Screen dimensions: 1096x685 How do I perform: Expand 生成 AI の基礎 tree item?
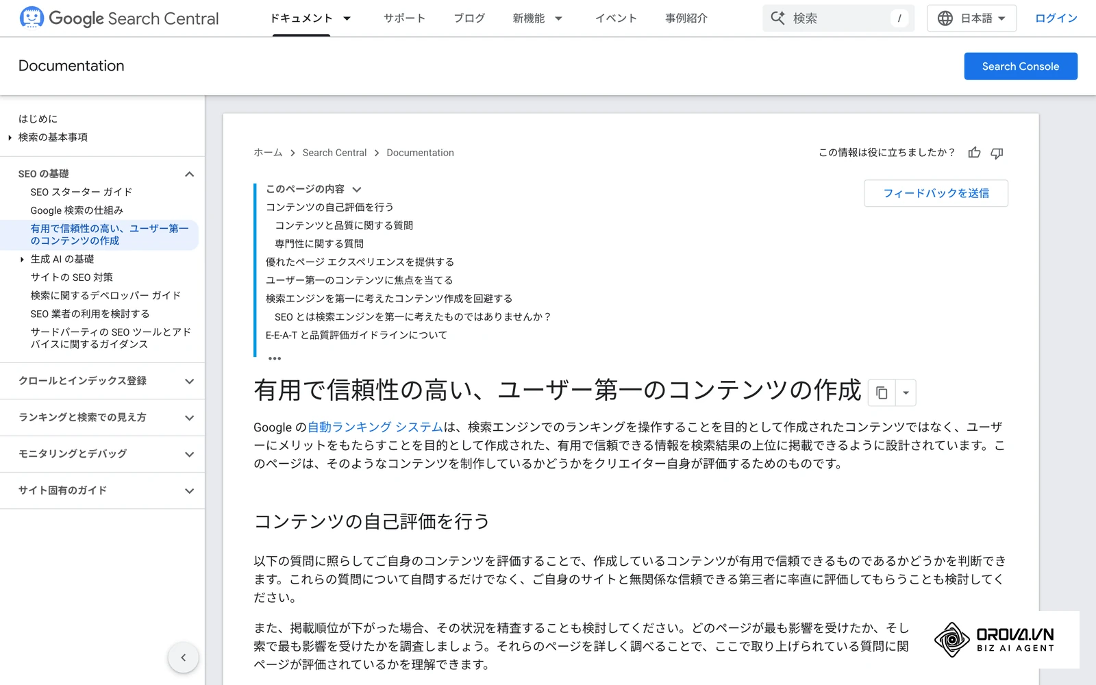click(x=22, y=260)
